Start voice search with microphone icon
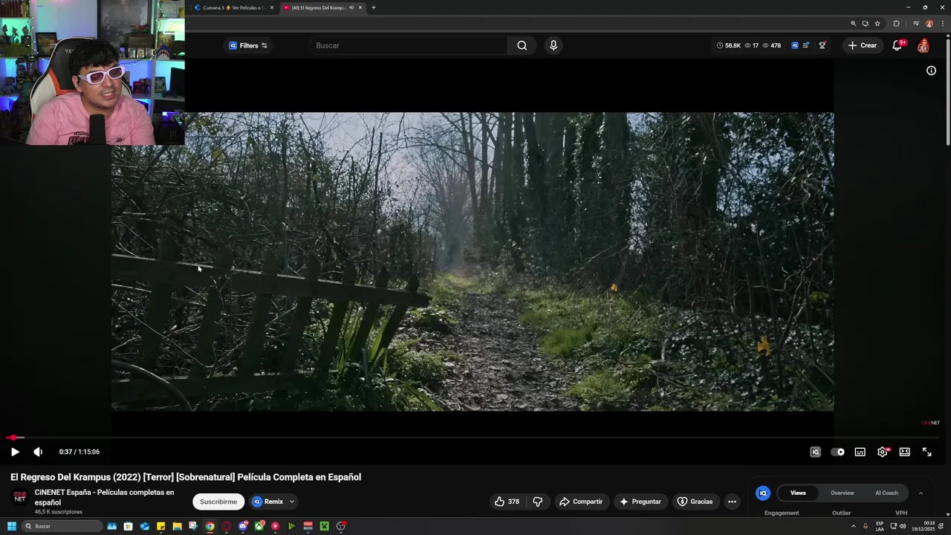Screen dimensions: 951x535 point(554,45)
